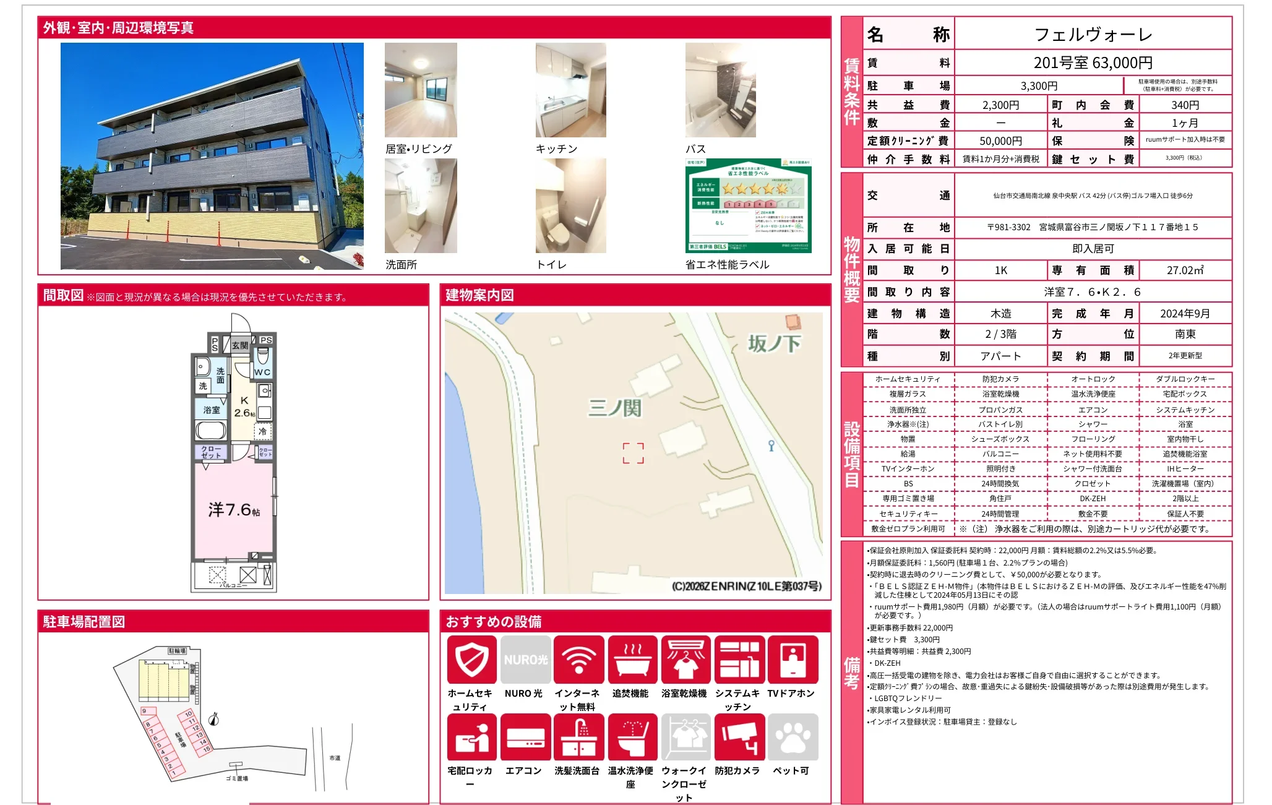Screen dimensions: 1272x805
Task: Select the インターネット無料 Wi-Fi icon
Action: pos(578,660)
